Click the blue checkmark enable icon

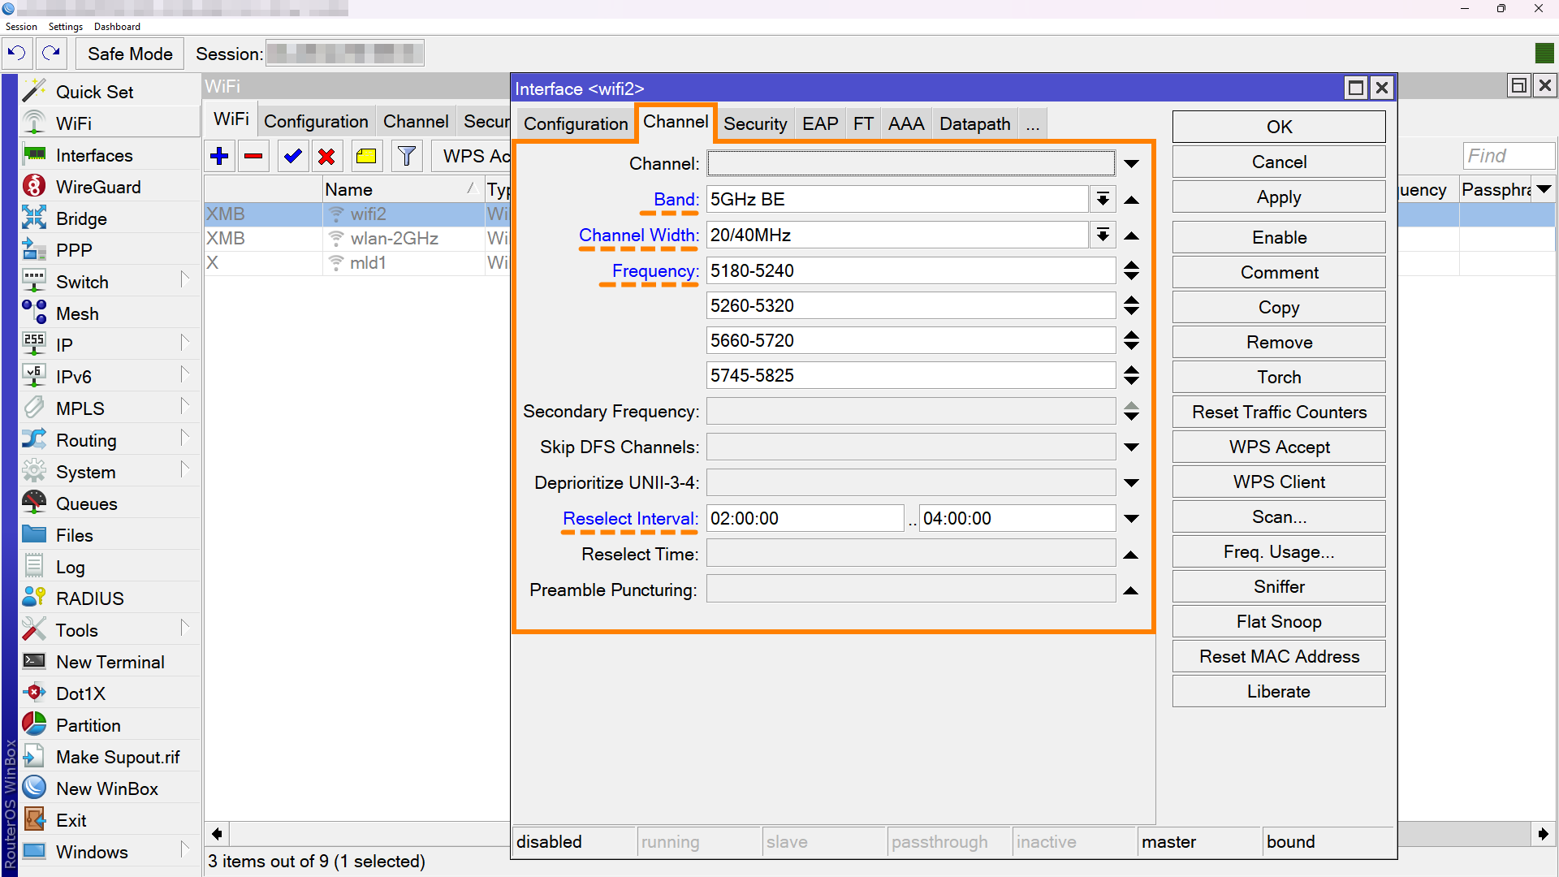pyautogui.click(x=292, y=156)
